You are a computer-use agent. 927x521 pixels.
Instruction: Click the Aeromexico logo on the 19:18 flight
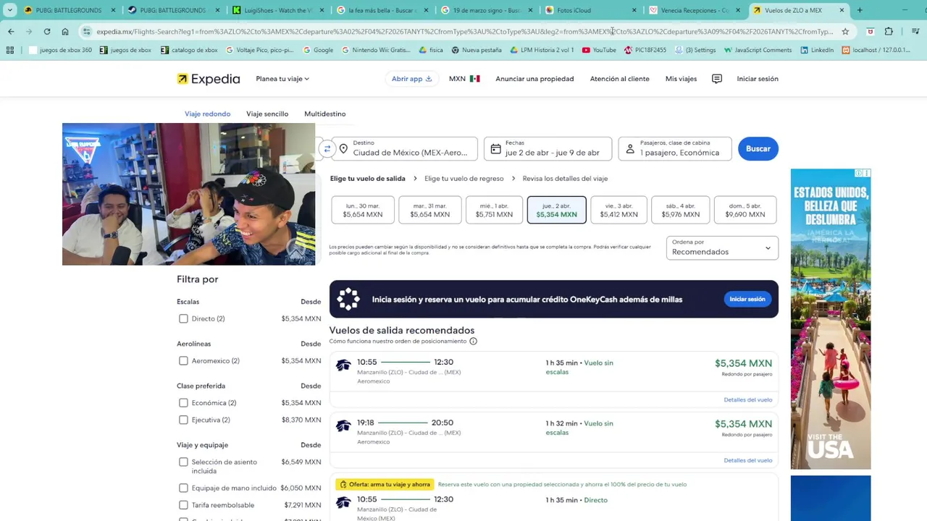click(x=343, y=425)
